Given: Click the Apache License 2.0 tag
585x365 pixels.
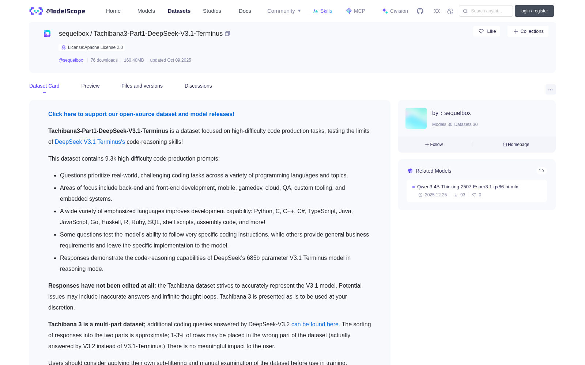Looking at the screenshot, I should point(92,47).
